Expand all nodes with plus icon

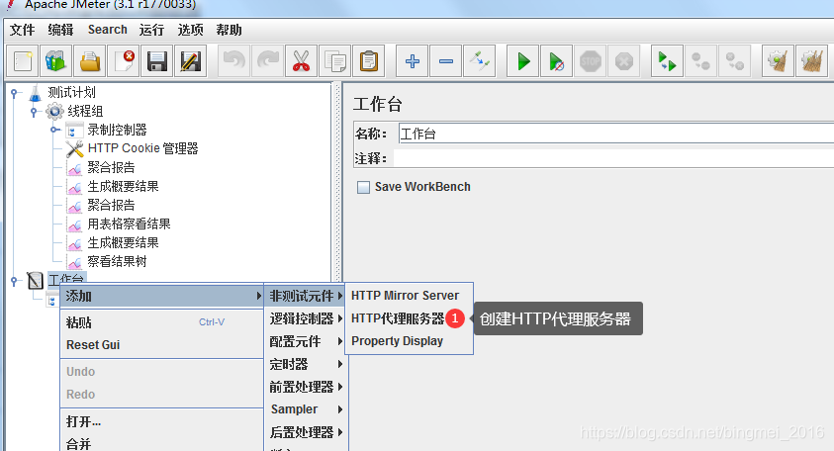click(413, 61)
